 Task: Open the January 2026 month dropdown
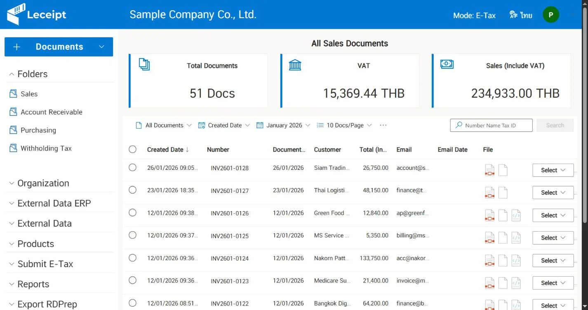pos(283,125)
